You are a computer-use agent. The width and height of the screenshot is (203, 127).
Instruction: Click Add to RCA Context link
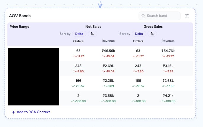[33, 112]
